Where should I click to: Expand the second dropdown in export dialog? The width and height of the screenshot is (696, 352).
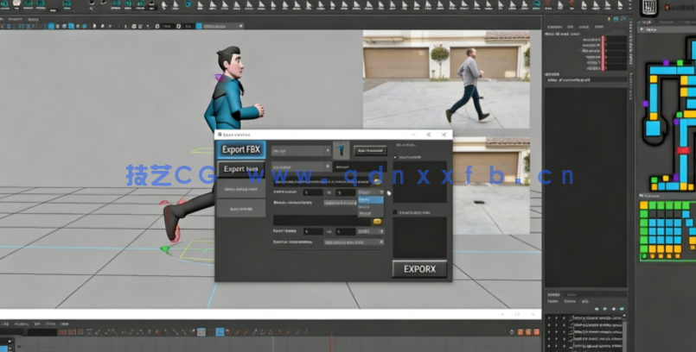point(302,167)
